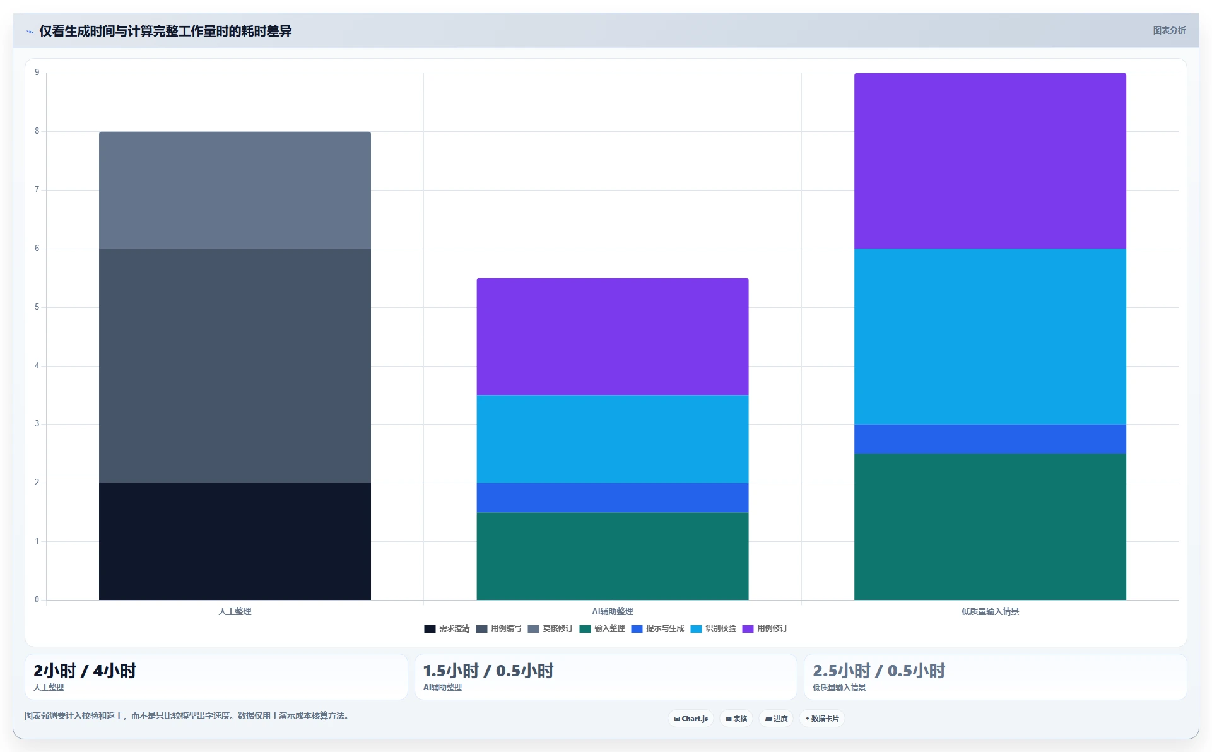Toggle 提示与生成 legend item
The width and height of the screenshot is (1212, 752).
pos(657,629)
